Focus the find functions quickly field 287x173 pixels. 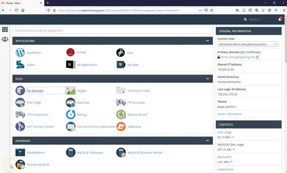pos(113,31)
